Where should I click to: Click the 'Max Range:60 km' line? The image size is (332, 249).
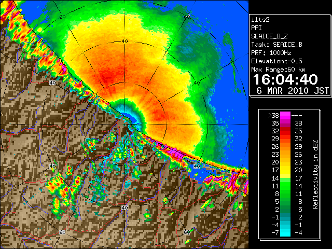[279, 70]
